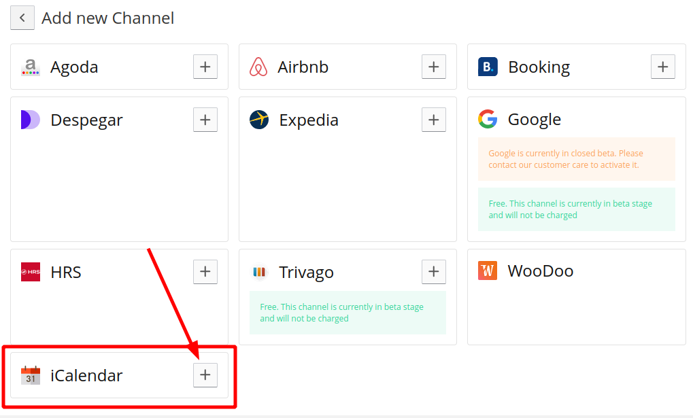The width and height of the screenshot is (693, 418).
Task: Click the orange WooDoo logo icon
Action: (488, 271)
